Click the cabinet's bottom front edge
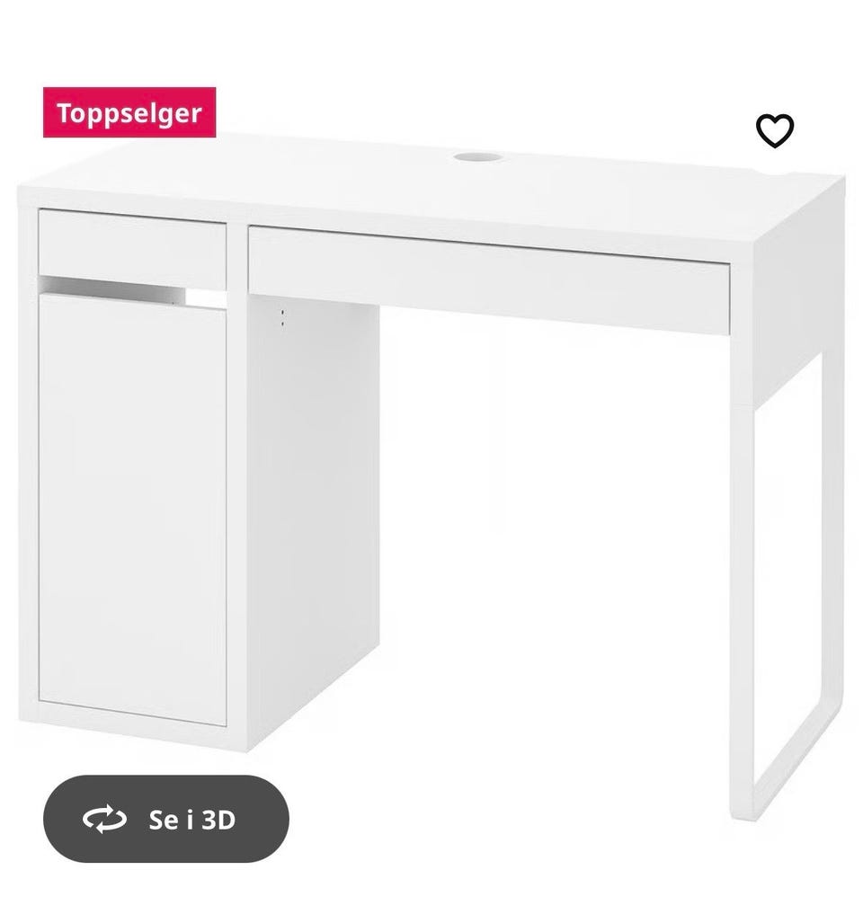Image resolution: width=863 pixels, height=923 pixels. click(x=132, y=736)
